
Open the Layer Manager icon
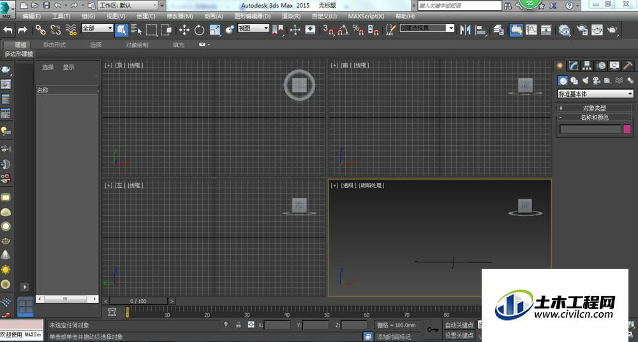[499, 30]
